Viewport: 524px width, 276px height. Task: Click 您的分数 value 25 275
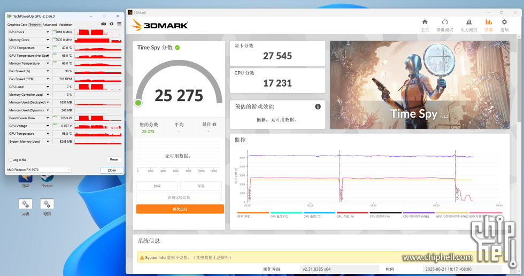pyautogui.click(x=148, y=132)
